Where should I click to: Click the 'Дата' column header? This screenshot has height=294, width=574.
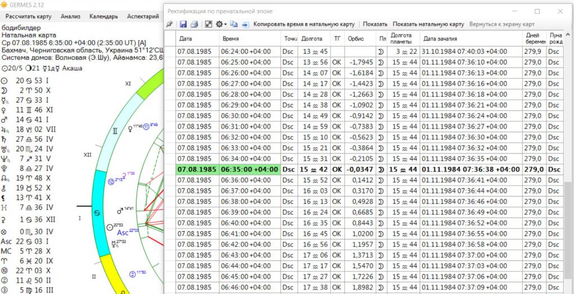[x=198, y=39]
